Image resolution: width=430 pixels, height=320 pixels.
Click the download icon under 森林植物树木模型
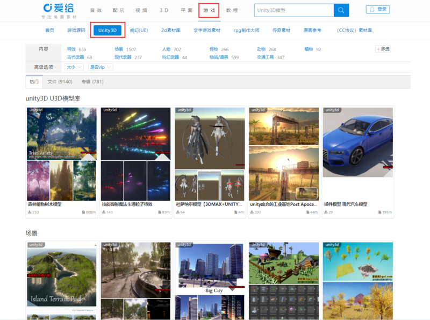pyautogui.click(x=30, y=211)
